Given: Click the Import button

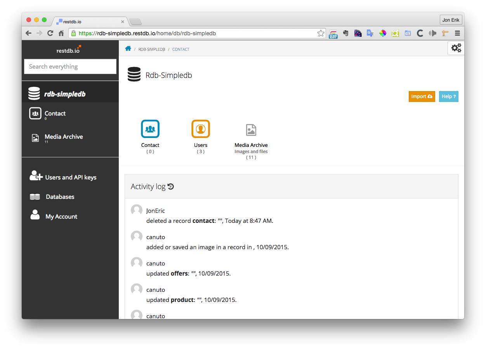Looking at the screenshot, I should coord(422,97).
